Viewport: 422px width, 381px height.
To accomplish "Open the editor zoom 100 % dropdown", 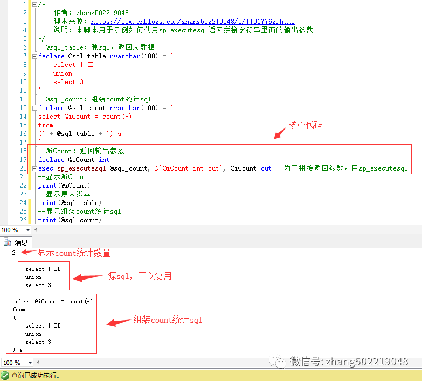I will 27,230.
